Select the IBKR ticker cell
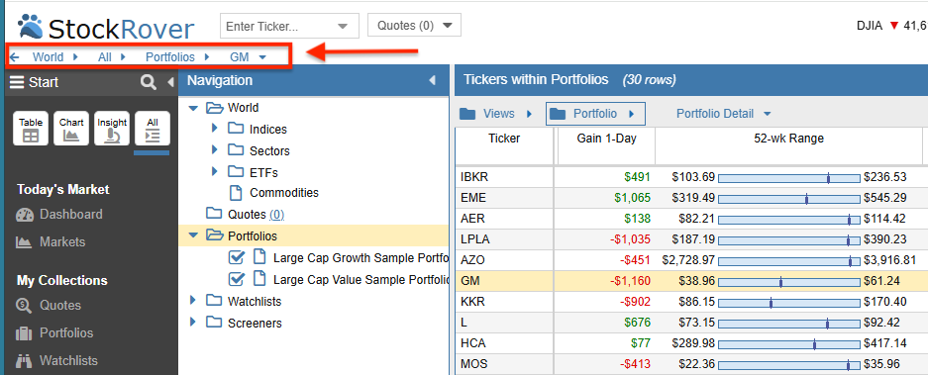 pyautogui.click(x=504, y=177)
